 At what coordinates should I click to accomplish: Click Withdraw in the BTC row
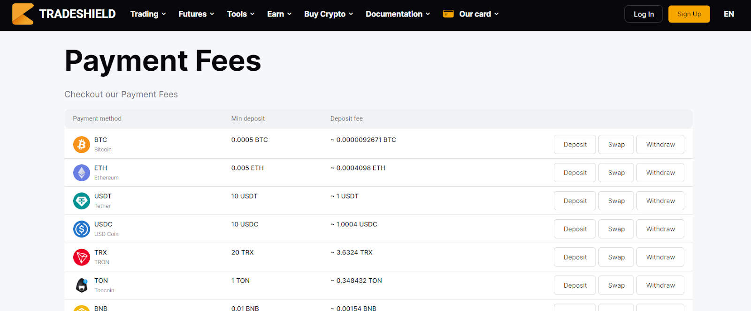click(x=660, y=144)
